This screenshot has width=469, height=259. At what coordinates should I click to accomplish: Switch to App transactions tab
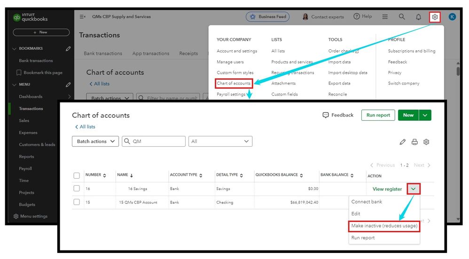click(x=151, y=53)
